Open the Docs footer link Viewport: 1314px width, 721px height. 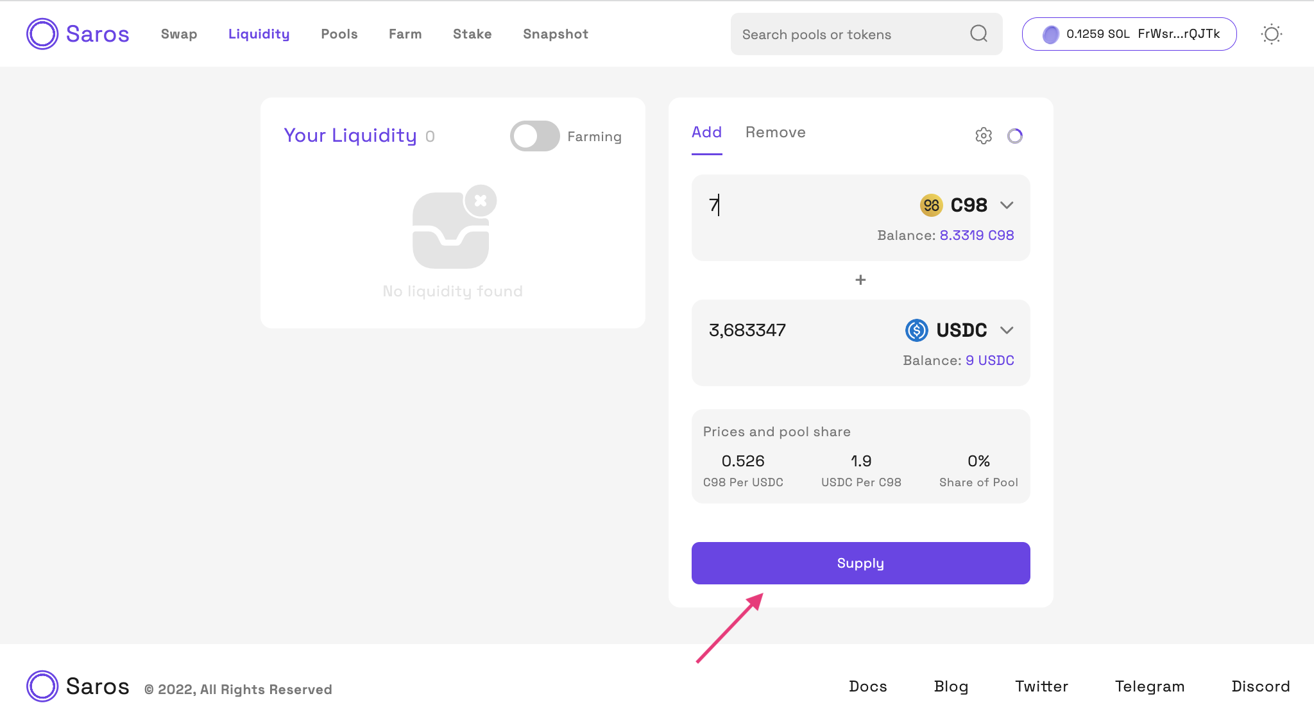867,686
